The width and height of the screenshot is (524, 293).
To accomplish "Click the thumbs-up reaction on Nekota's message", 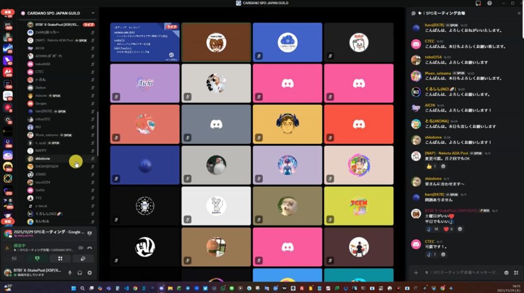I will click(431, 166).
